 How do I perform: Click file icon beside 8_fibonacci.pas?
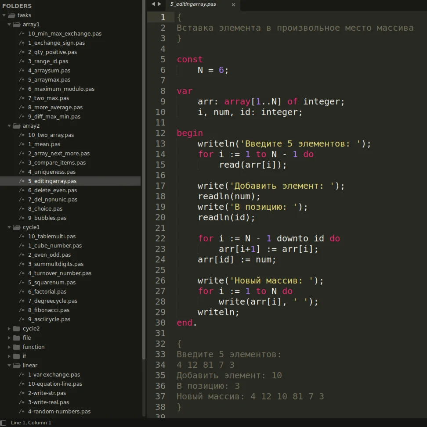click(x=22, y=310)
